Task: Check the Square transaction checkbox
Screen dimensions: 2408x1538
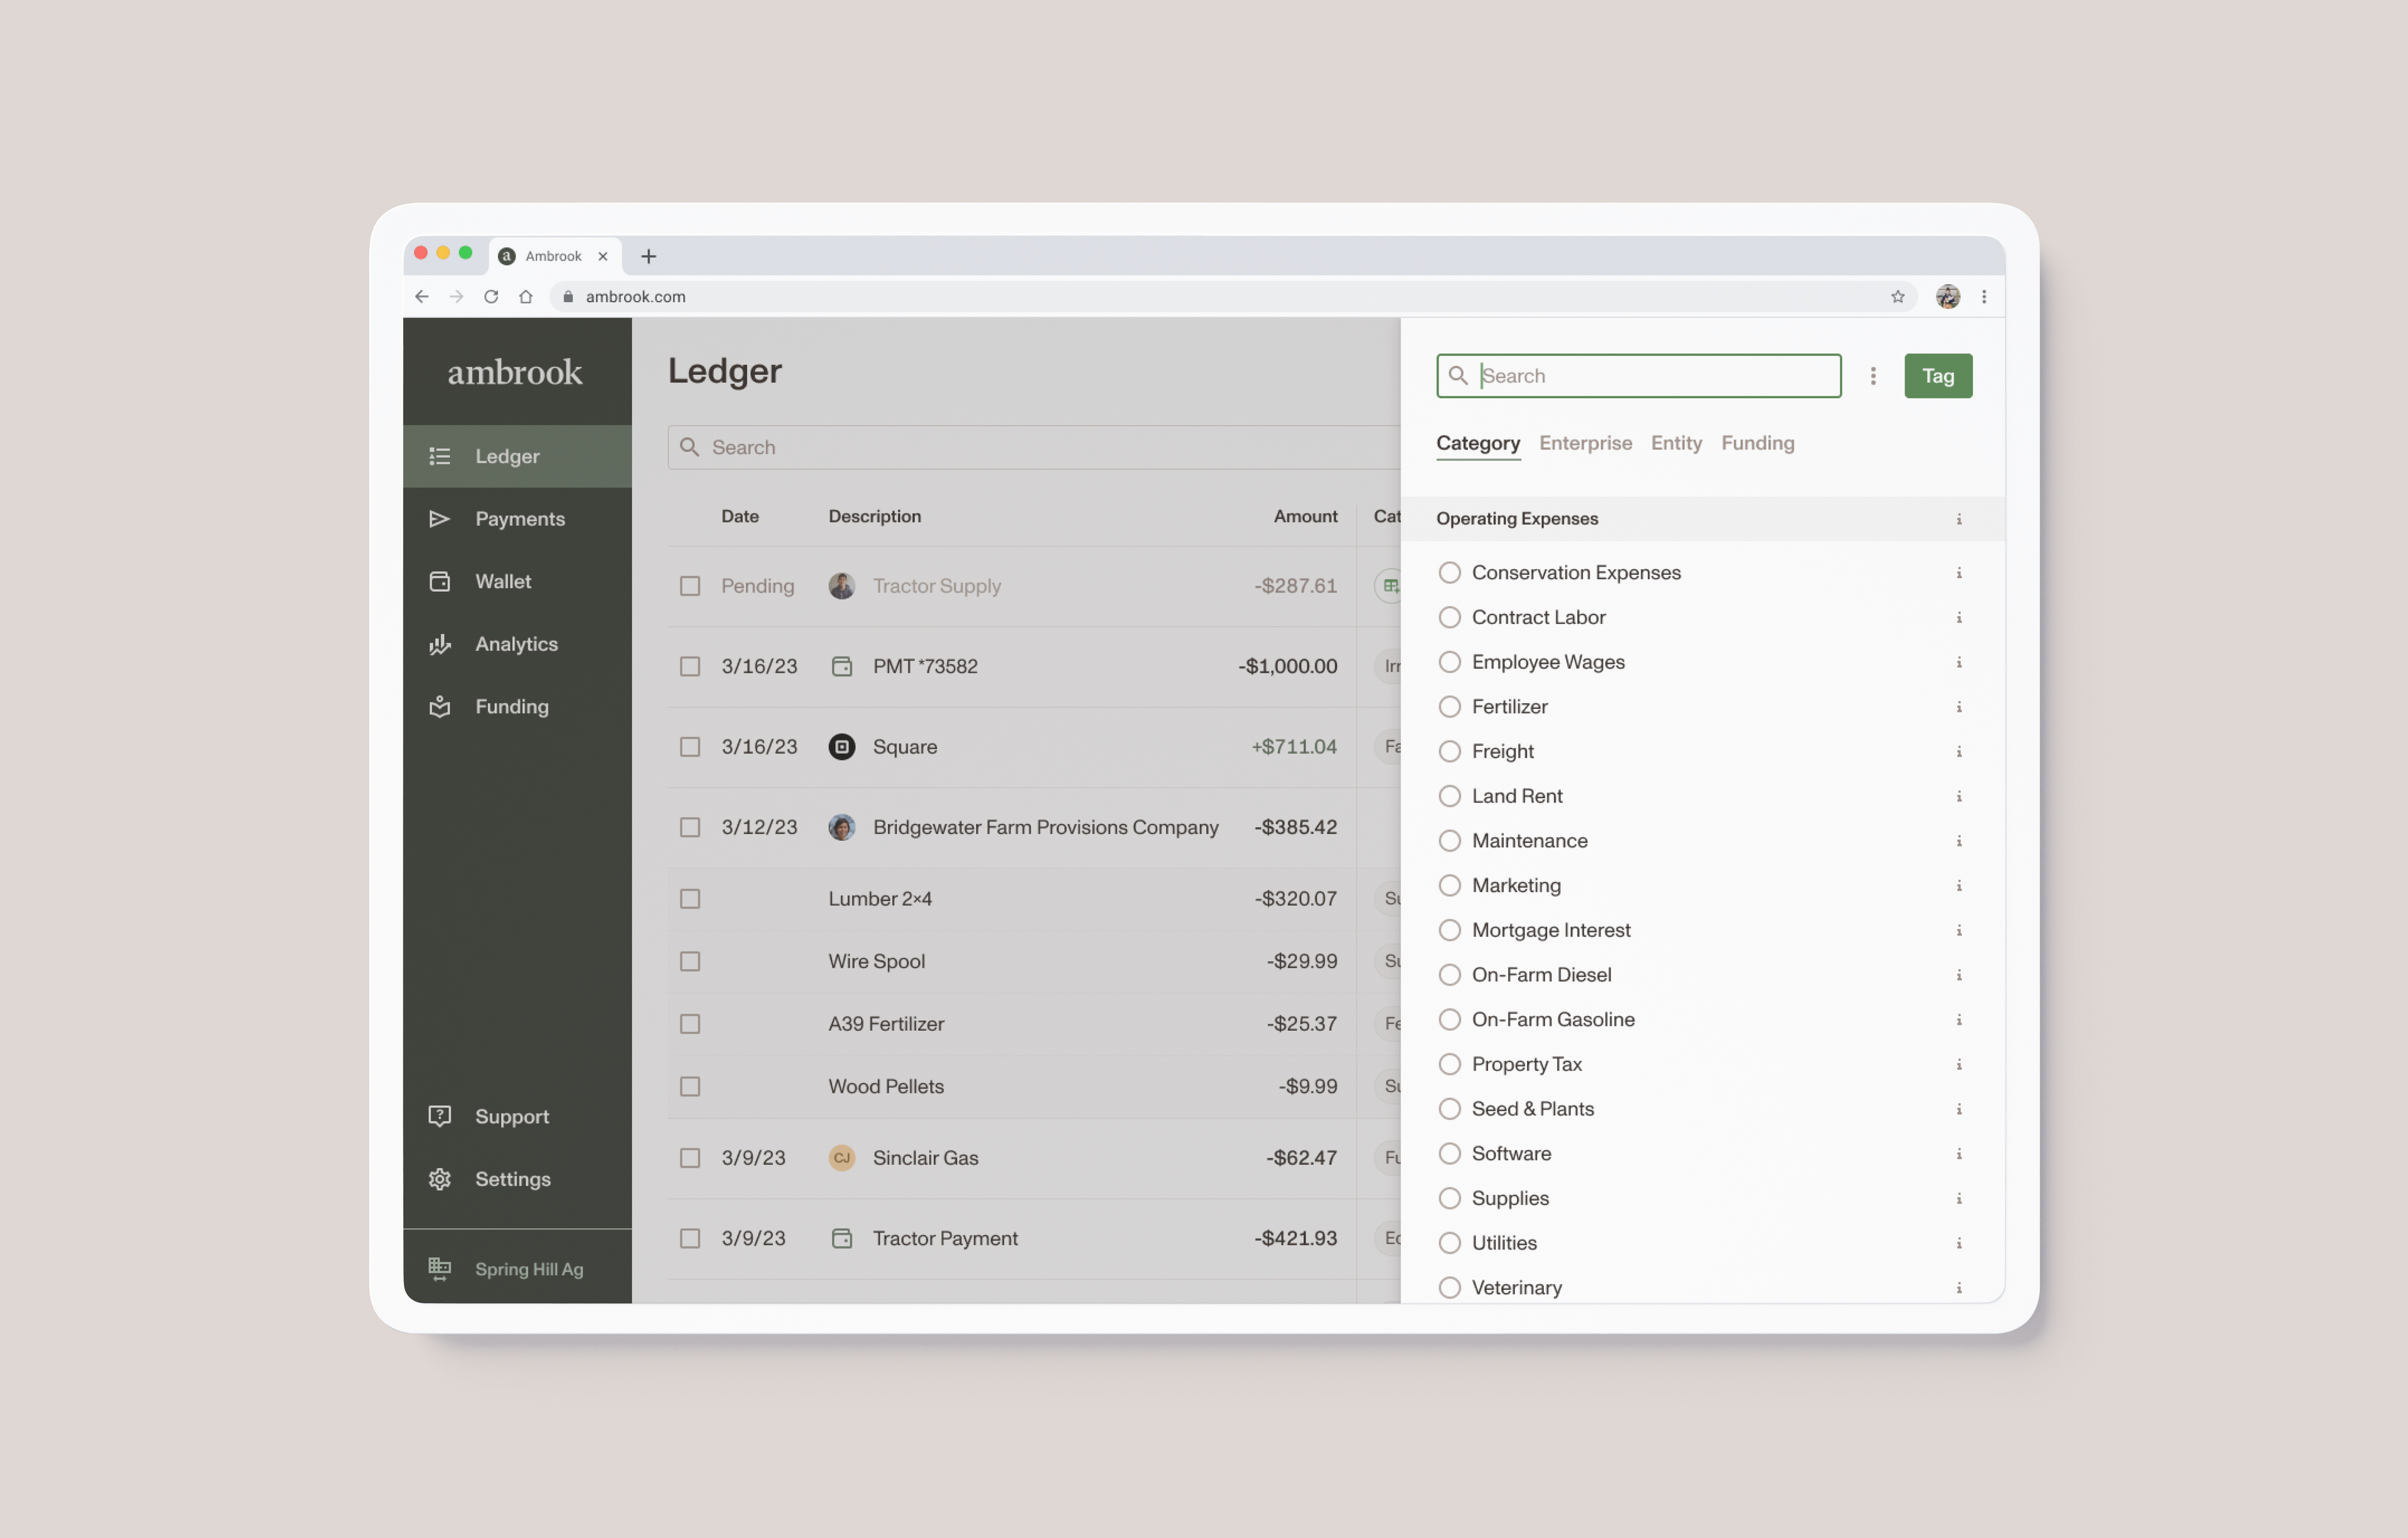Action: point(690,747)
